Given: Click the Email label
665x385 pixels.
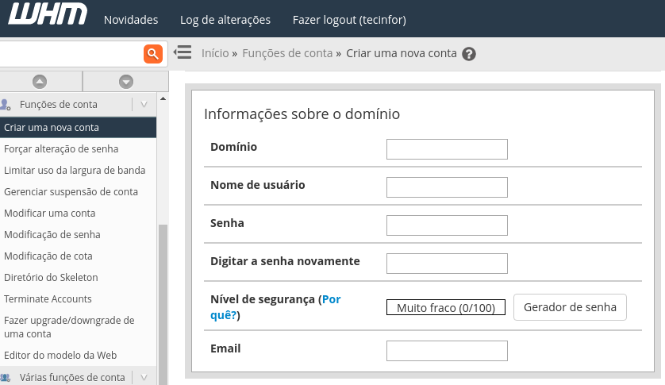Looking at the screenshot, I should click(x=225, y=348).
